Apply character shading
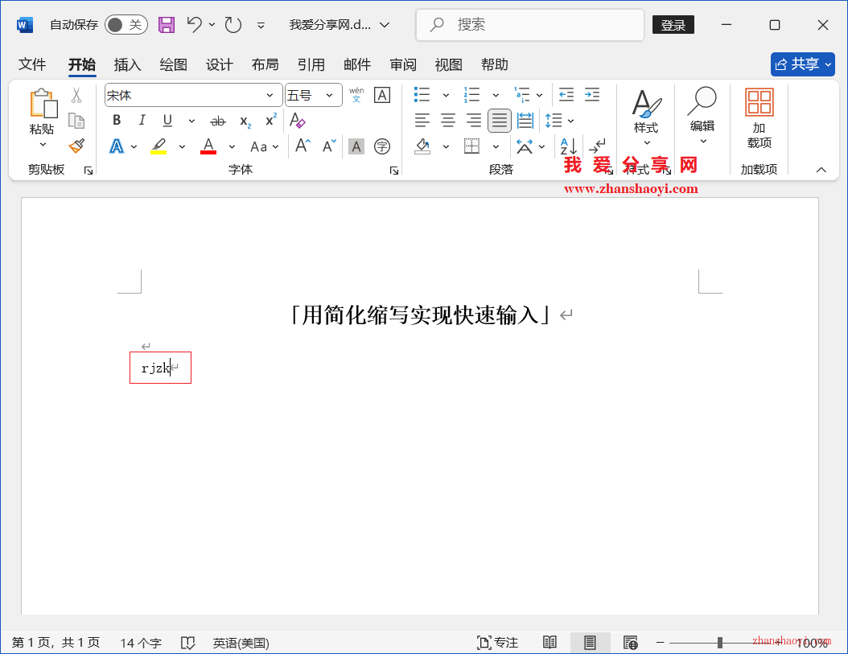This screenshot has height=654, width=848. (356, 146)
